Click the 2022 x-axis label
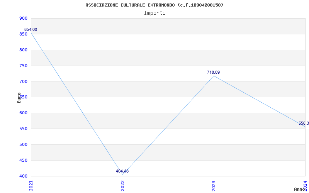The height and width of the screenshot is (193, 309). click(122, 186)
